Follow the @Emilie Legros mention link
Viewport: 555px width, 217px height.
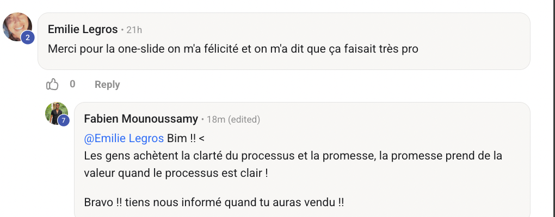pyautogui.click(x=124, y=138)
